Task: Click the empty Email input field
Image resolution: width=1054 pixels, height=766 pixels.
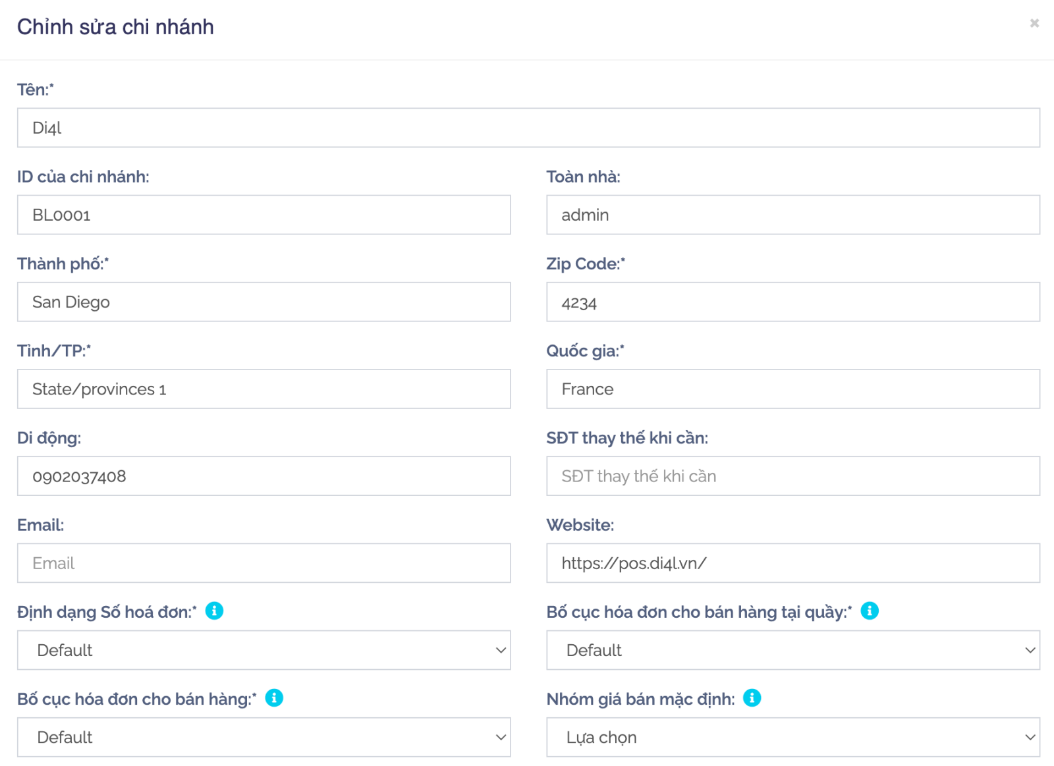Action: [x=263, y=563]
